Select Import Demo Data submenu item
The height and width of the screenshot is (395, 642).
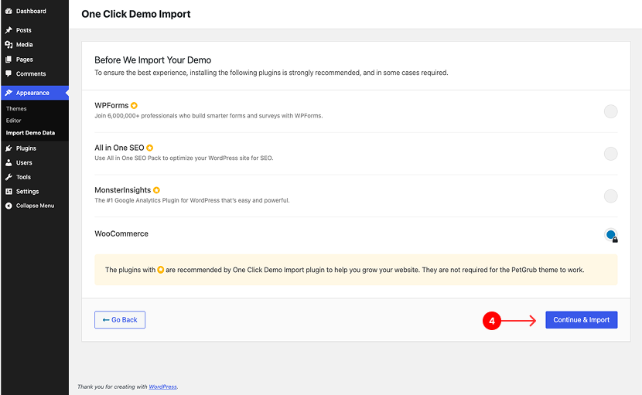coord(30,133)
